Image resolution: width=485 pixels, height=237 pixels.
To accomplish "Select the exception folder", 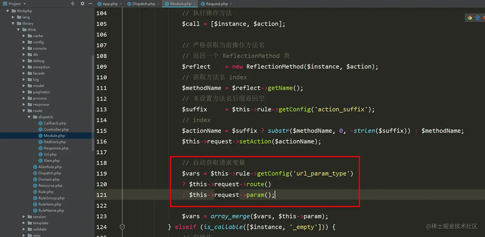I will click(x=41, y=67).
